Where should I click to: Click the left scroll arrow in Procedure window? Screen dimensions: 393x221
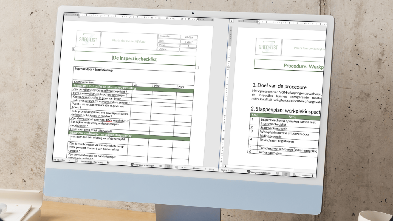coord(225,166)
